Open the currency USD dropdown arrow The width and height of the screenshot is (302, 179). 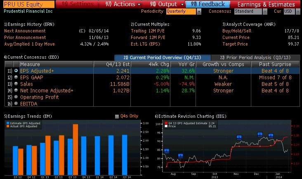tap(297, 11)
